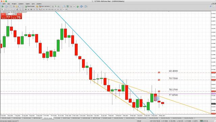The width and height of the screenshot is (216, 122).
Task: Select the Equidistant Channel tool
Action: tap(17, 9)
